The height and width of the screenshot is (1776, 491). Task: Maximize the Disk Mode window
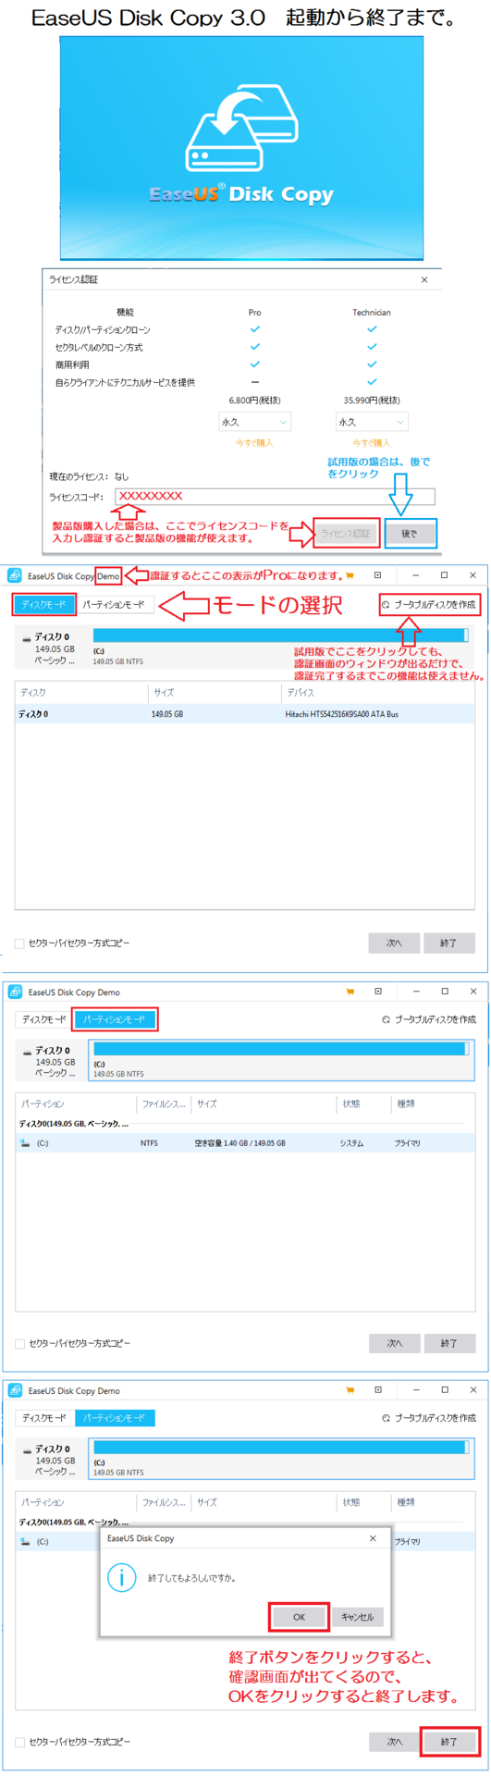tap(444, 575)
